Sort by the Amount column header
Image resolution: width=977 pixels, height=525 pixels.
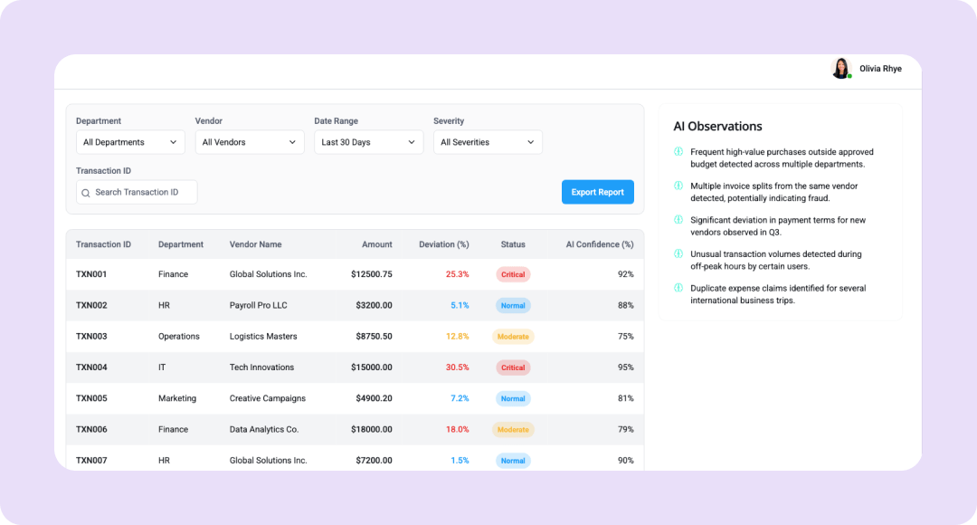377,244
